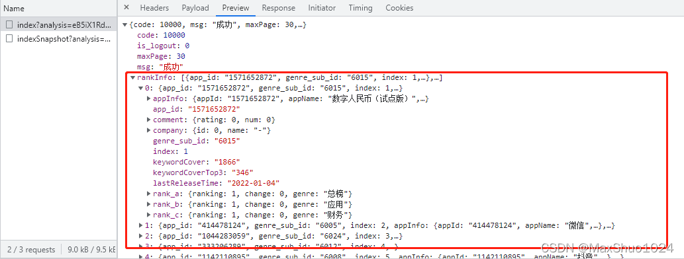Expand rankInfo item 1 with app_id 414478124
The image size is (684, 259).
(141, 225)
